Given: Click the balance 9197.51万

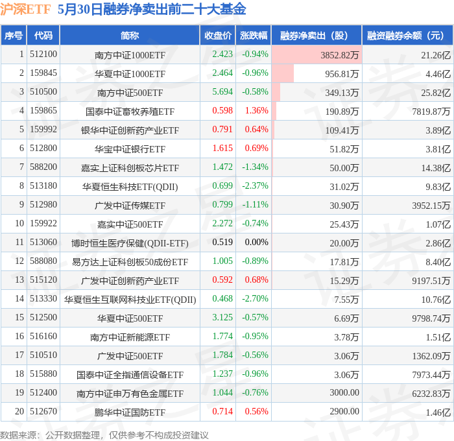Looking at the screenshot, I should tap(431, 281).
